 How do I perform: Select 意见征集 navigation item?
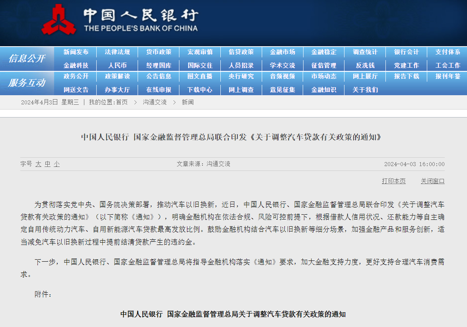pos(283,90)
